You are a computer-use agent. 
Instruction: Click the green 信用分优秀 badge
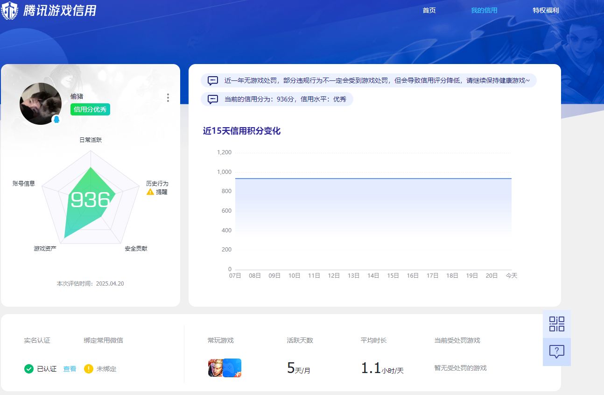[91, 109]
